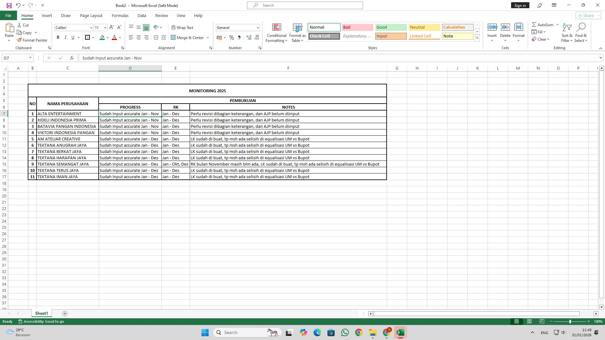Click the Name Box showing D7
Viewport: 605px width, 340px height.
[15, 58]
